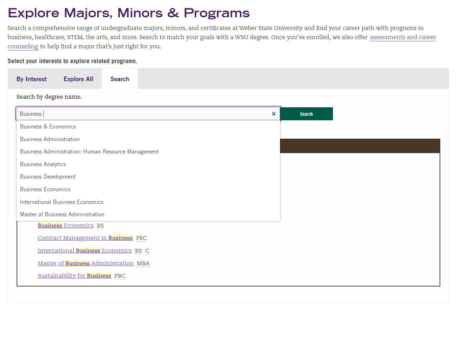Click 'Select your interests to explore related programs.' text
The image size is (459, 344).
pos(72,61)
